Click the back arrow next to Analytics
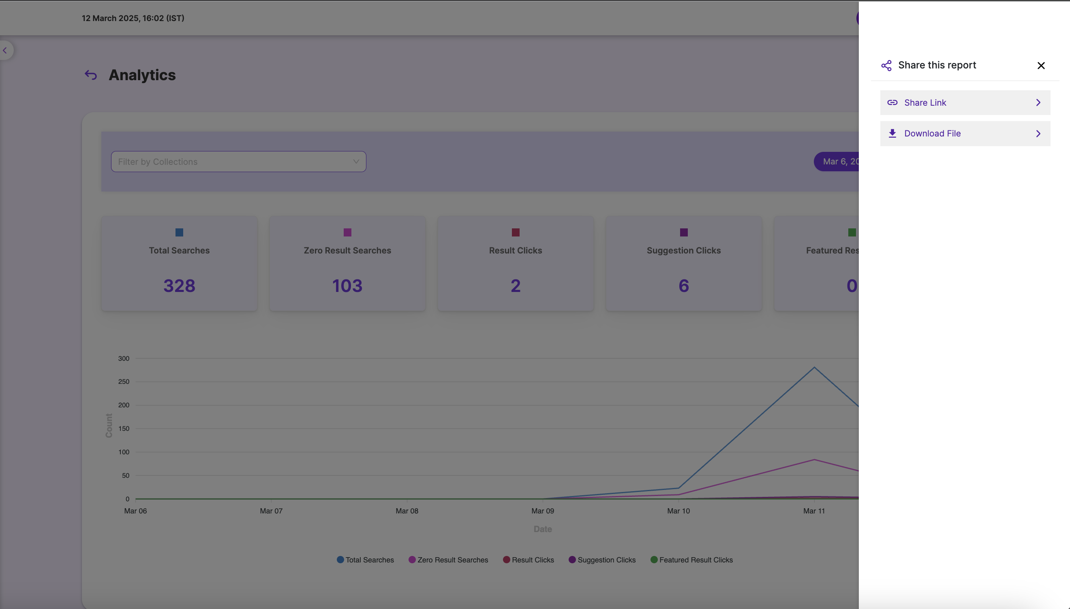Screen dimensions: 1070x609 pyautogui.click(x=91, y=75)
